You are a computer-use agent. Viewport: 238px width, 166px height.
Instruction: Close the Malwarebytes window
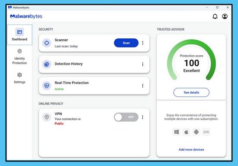(x=228, y=7)
